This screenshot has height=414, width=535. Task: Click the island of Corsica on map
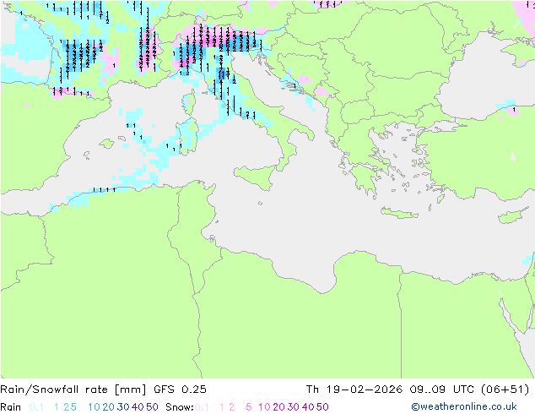[190, 102]
